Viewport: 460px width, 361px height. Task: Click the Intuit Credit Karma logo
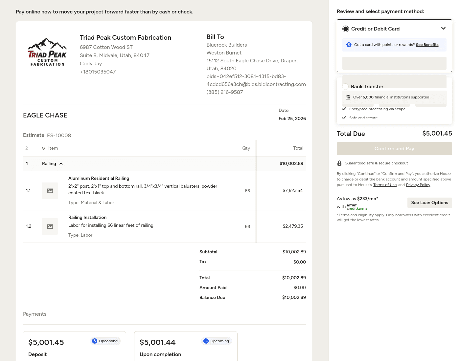pos(357,207)
